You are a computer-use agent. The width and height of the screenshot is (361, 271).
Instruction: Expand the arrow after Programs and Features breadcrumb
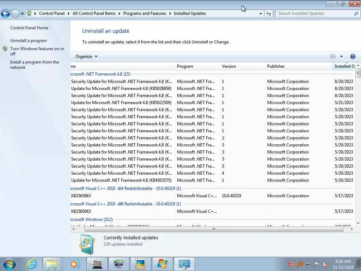click(x=170, y=13)
